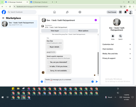Send message with the arrow icon

[97, 82]
